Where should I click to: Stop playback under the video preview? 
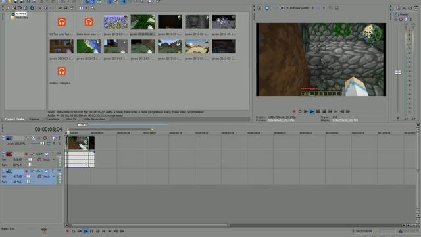(x=324, y=111)
